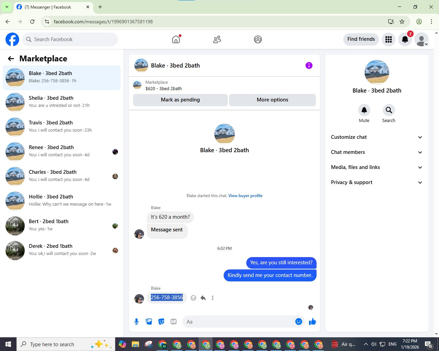
Task: Send a thumbs-up like
Action: (x=312, y=322)
